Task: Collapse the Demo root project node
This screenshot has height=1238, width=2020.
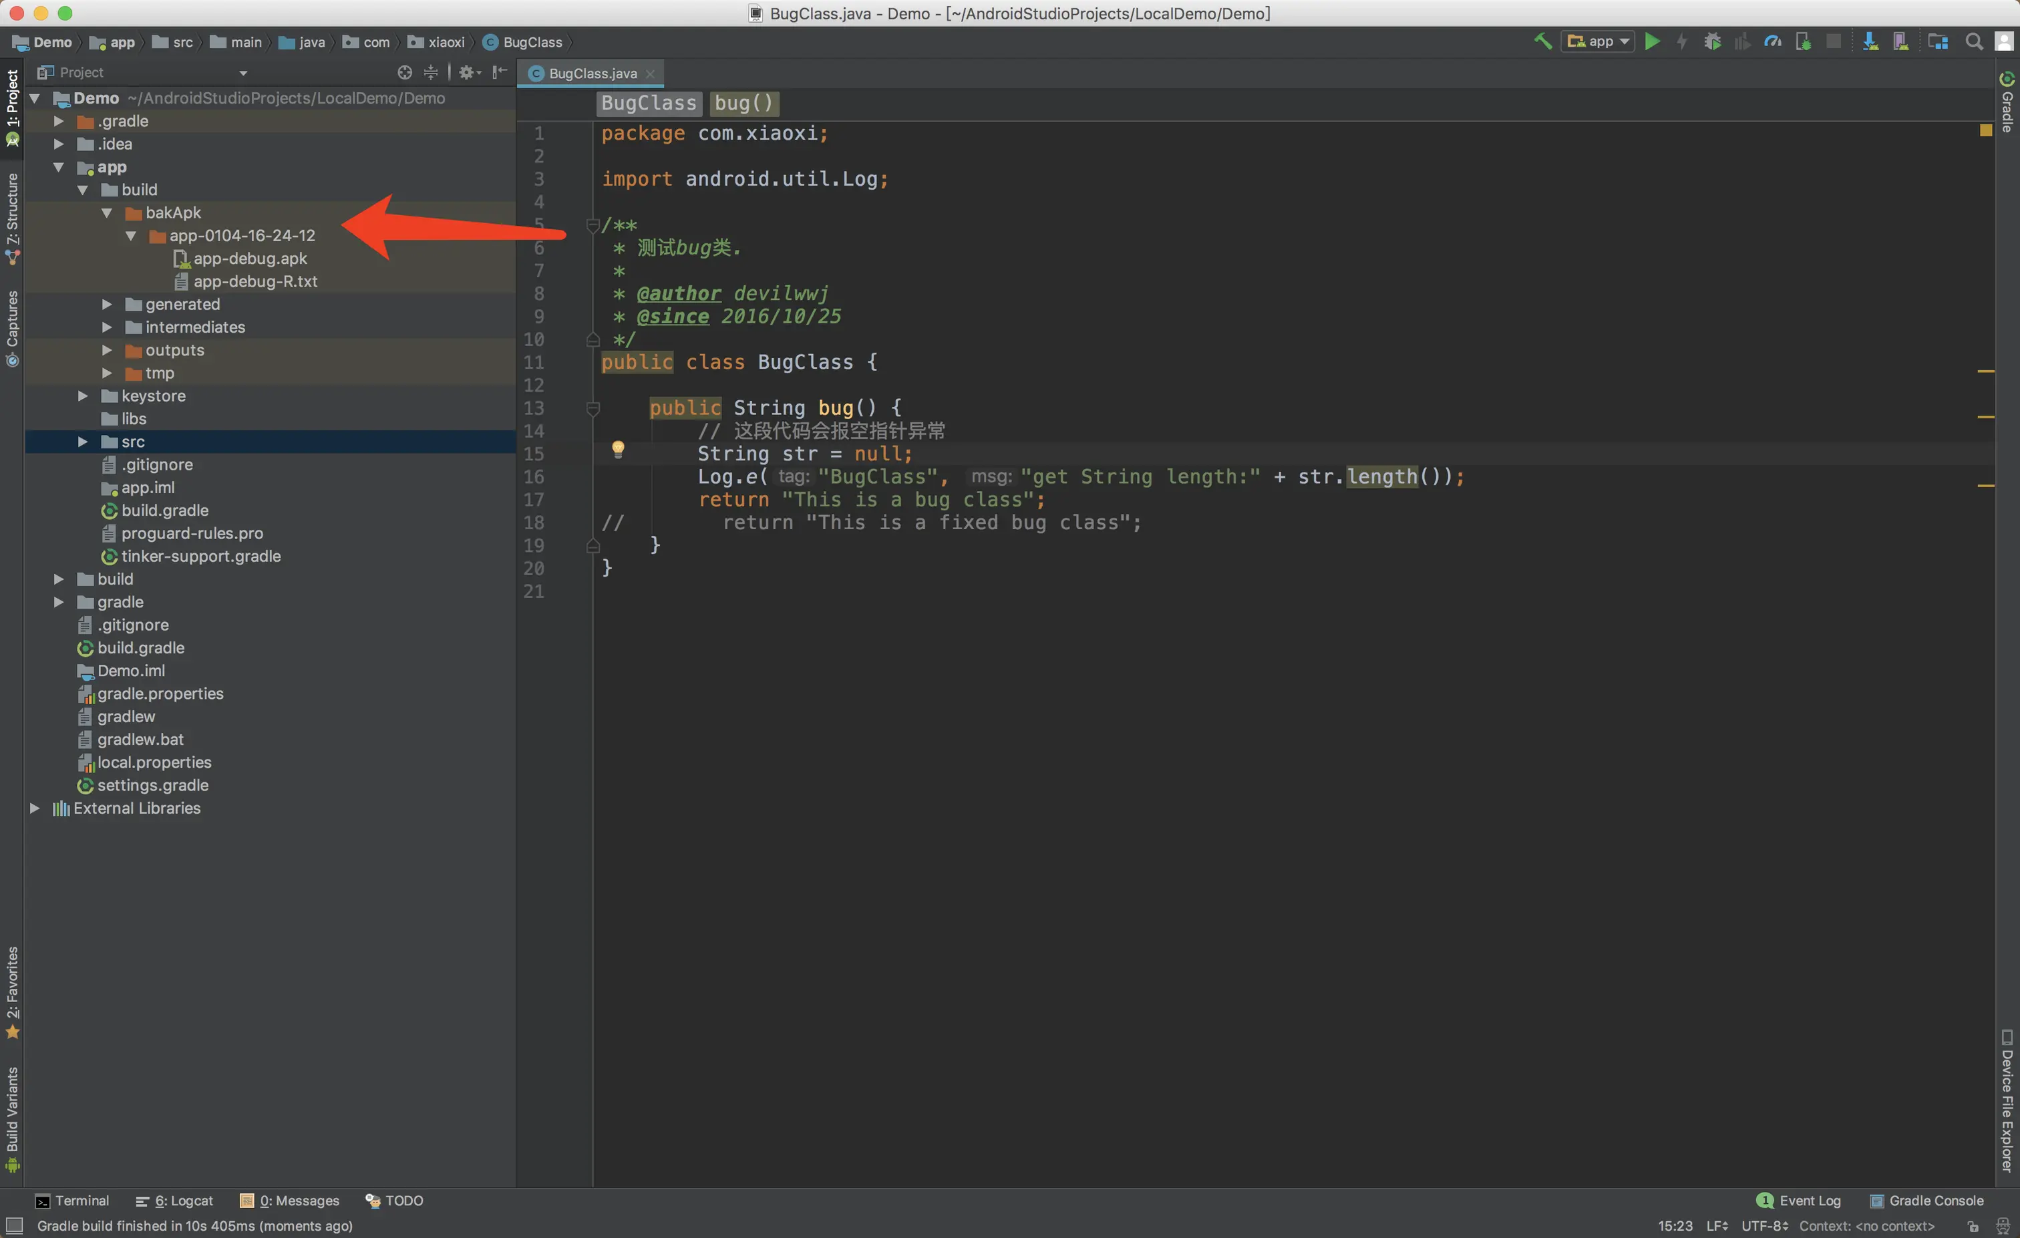Action: 35,98
